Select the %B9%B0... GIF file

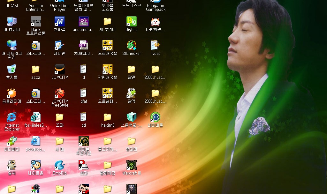84,45
